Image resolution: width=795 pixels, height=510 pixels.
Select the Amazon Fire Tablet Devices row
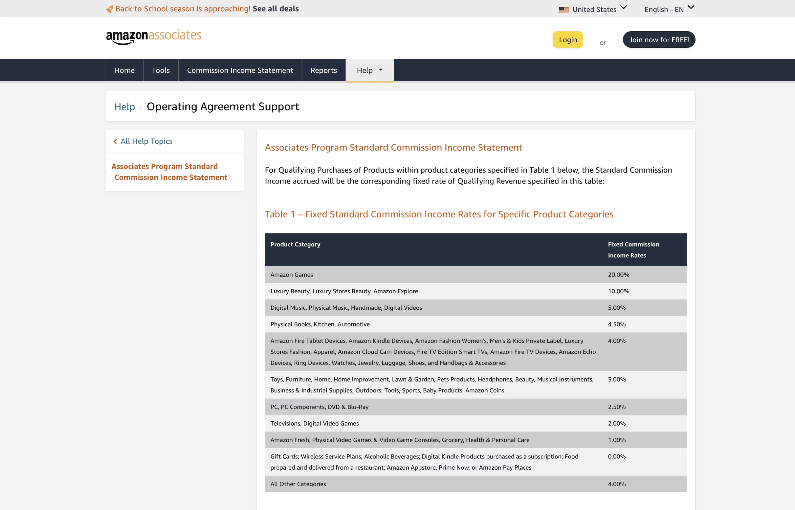476,352
